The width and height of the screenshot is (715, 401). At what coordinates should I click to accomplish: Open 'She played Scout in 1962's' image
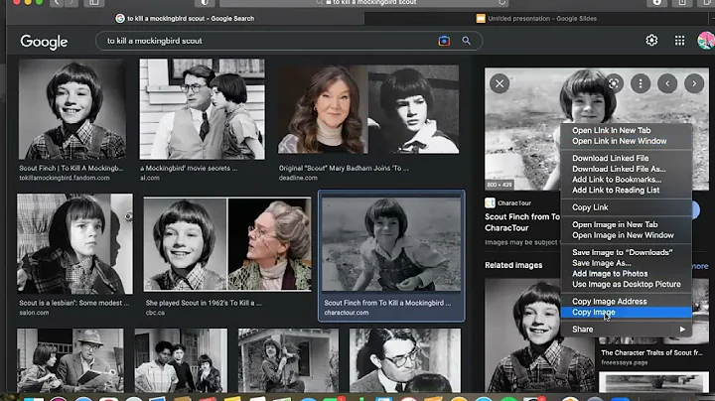(227, 244)
